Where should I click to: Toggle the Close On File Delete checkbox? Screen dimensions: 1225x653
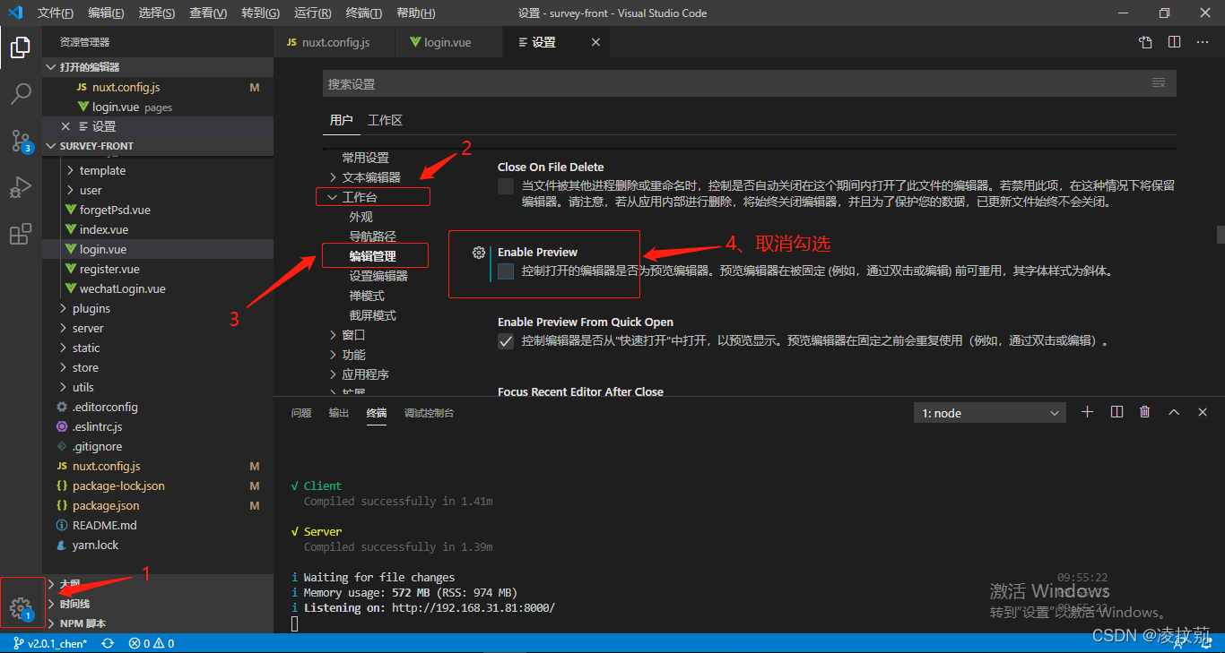(x=506, y=186)
